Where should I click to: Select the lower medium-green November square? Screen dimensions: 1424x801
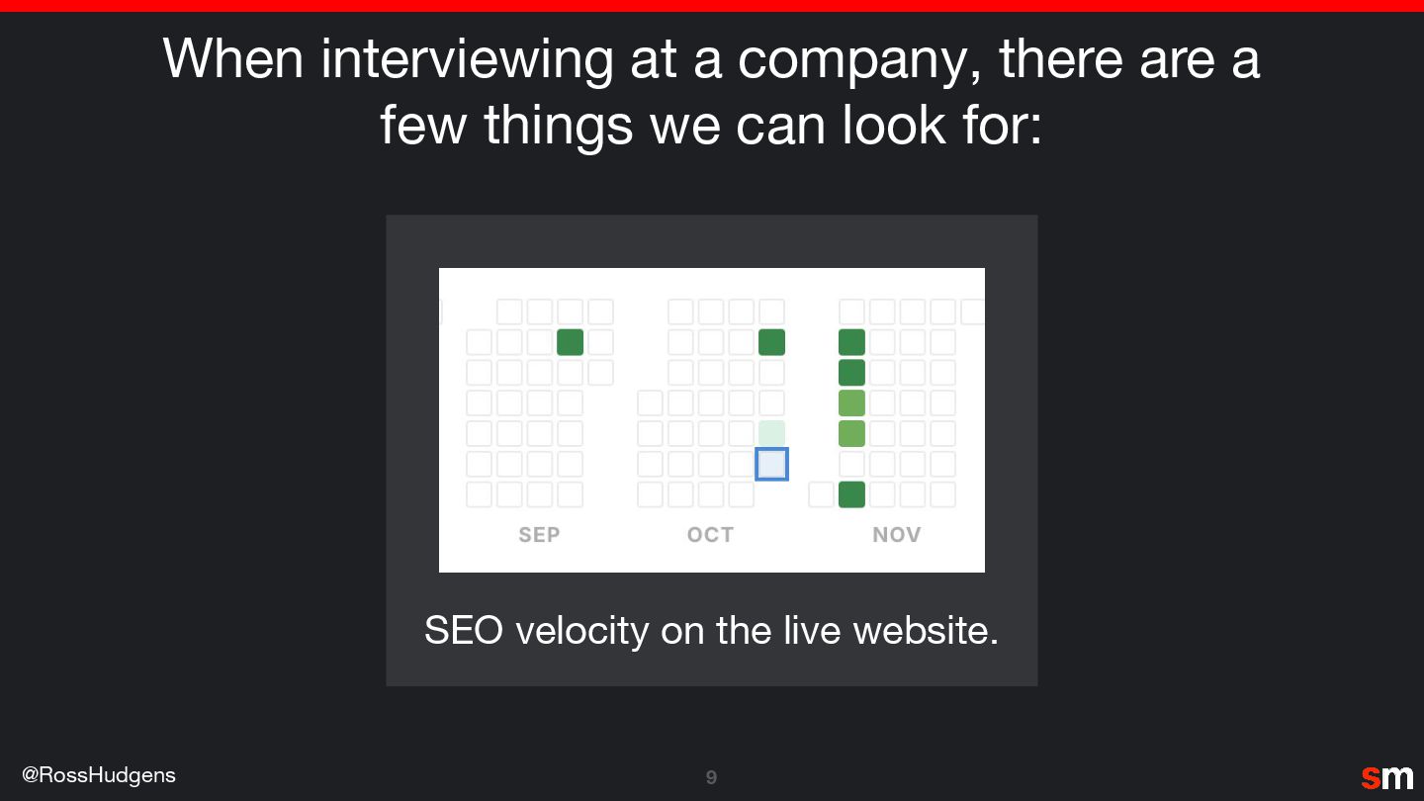(851, 433)
